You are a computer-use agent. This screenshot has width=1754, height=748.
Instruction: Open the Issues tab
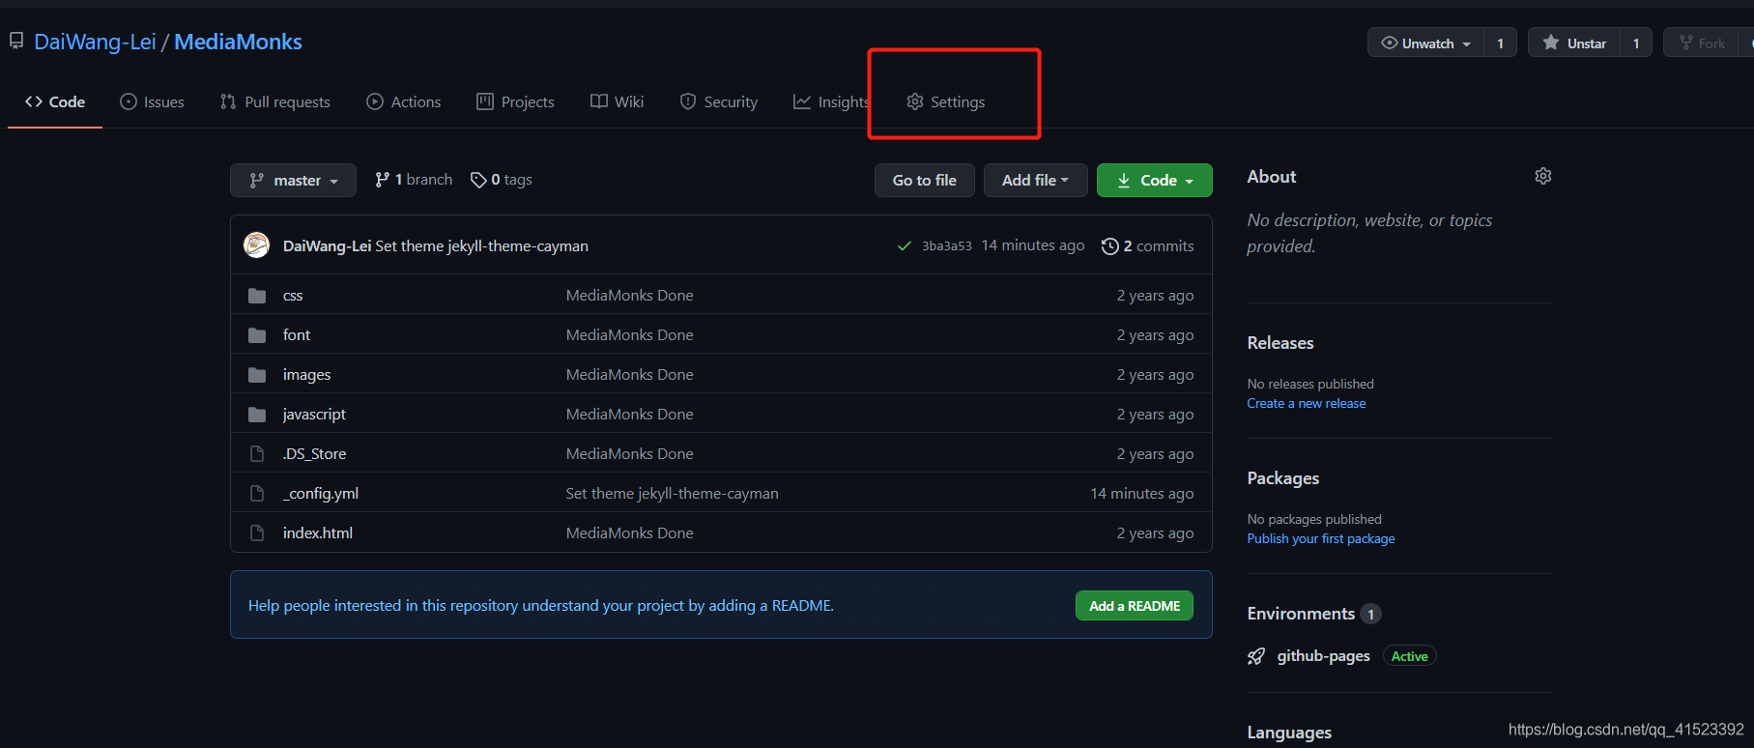click(x=152, y=101)
